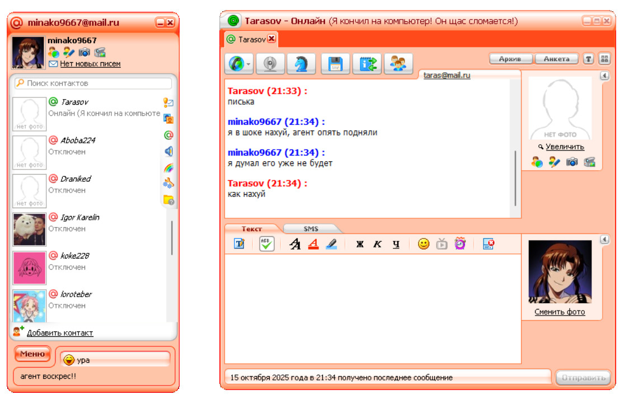Image resolution: width=624 pixels, height=399 pixels.
Task: Save the conversation with the floppy disk icon
Action: pos(335,64)
